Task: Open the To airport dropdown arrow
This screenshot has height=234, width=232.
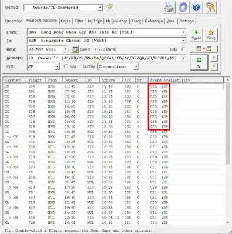Action: (183, 41)
